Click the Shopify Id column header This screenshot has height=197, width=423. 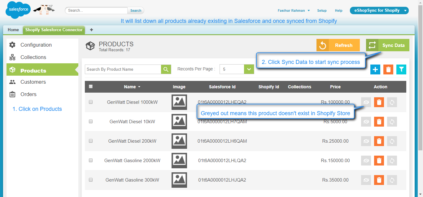(269, 87)
